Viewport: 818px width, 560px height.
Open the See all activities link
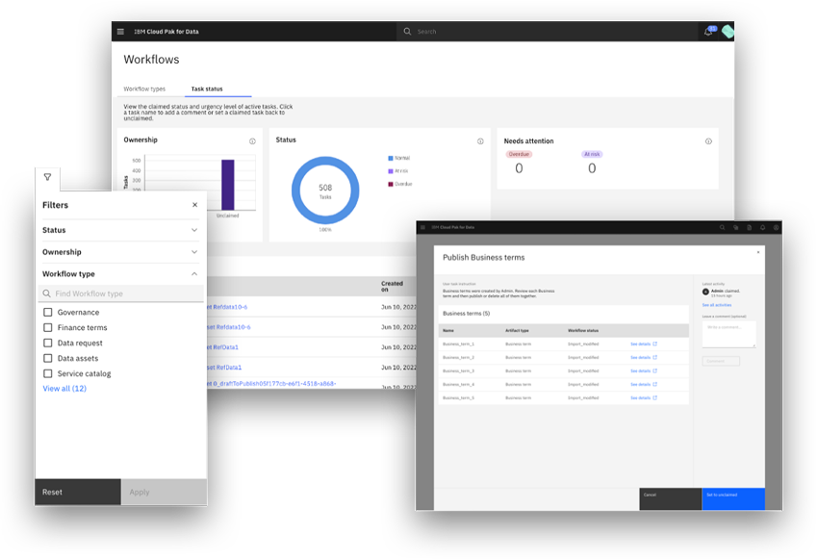[x=716, y=304]
